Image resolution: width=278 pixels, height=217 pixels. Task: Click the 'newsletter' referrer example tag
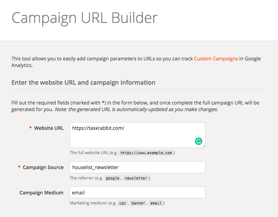[x=136, y=178]
